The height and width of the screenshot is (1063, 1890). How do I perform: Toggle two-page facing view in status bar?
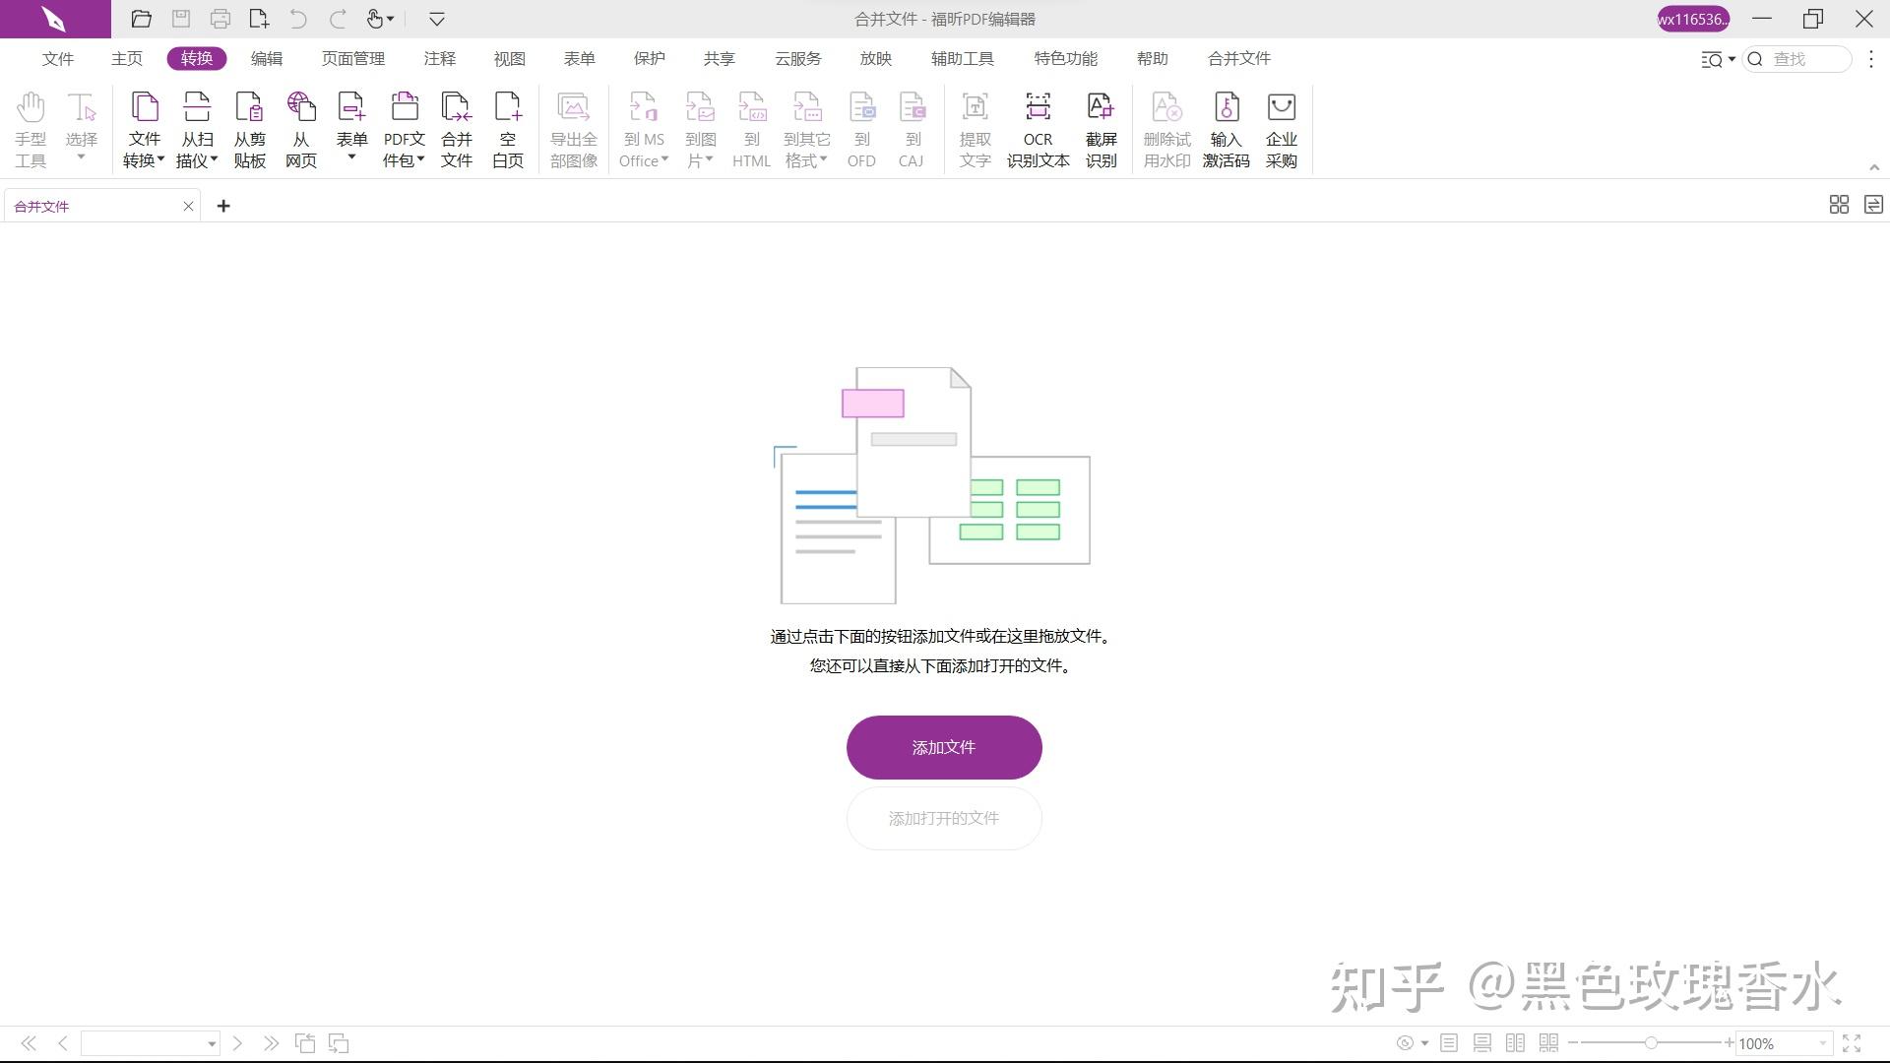click(x=1515, y=1042)
